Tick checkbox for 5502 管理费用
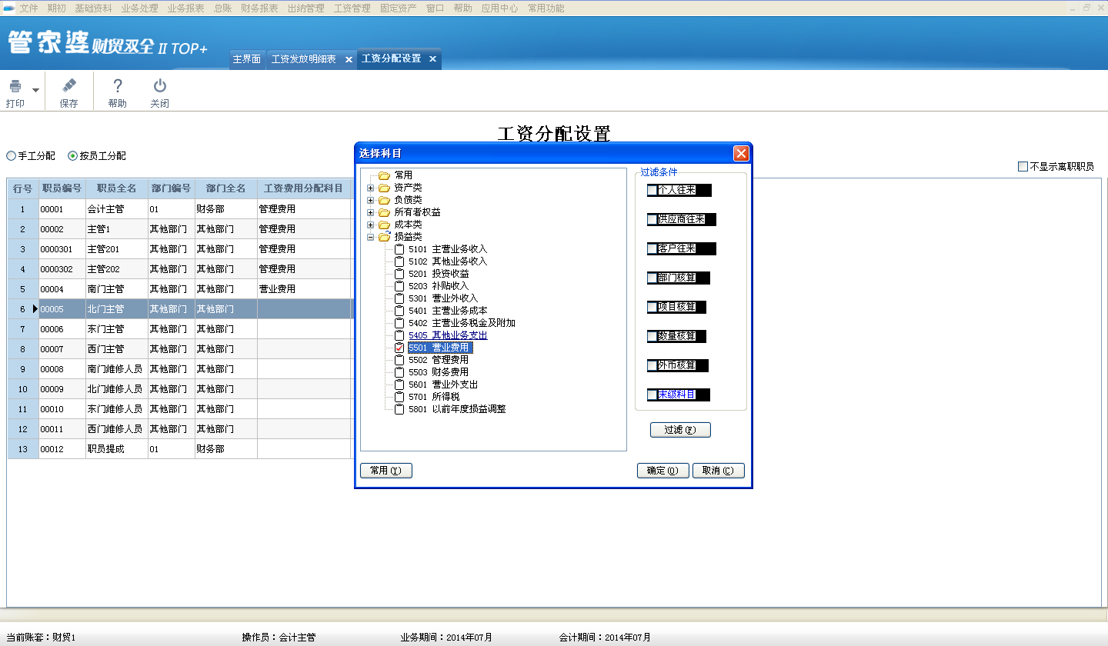 (x=399, y=360)
